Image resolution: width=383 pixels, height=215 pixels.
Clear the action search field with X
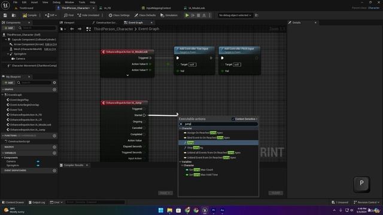coord(181,124)
